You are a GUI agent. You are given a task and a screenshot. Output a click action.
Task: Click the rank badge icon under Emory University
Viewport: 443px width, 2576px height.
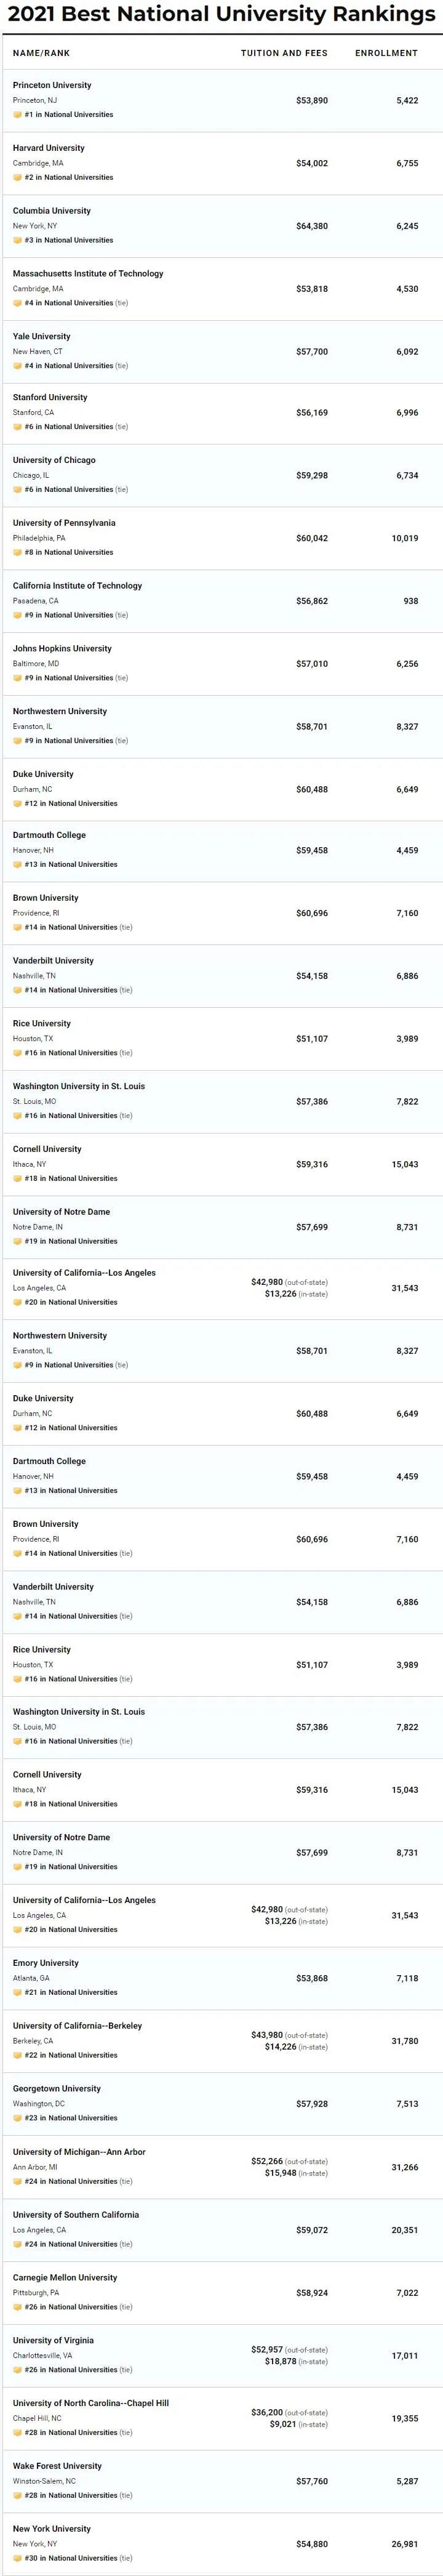coord(17,1993)
